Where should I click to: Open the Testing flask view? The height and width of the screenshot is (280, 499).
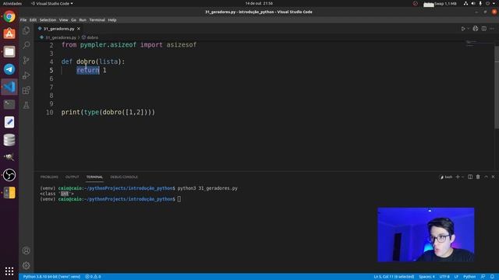[x=26, y=105]
